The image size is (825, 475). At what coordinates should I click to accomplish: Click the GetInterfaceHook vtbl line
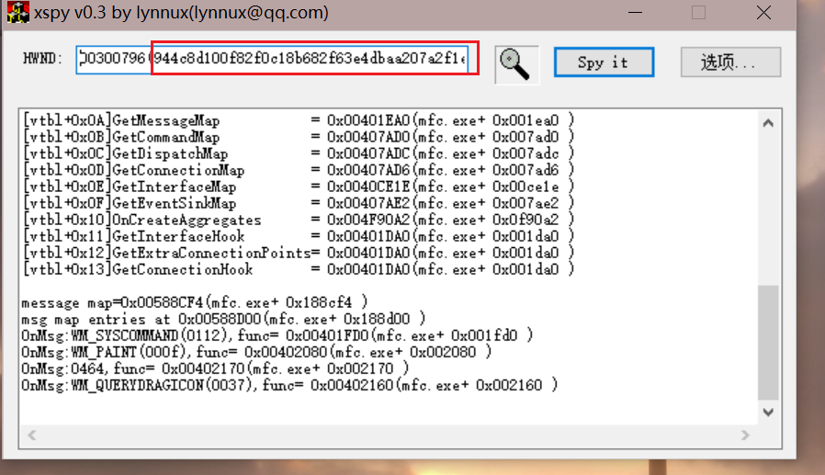tap(298, 236)
